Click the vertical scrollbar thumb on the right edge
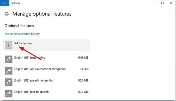This screenshot has height=101, width=176. 175,41
